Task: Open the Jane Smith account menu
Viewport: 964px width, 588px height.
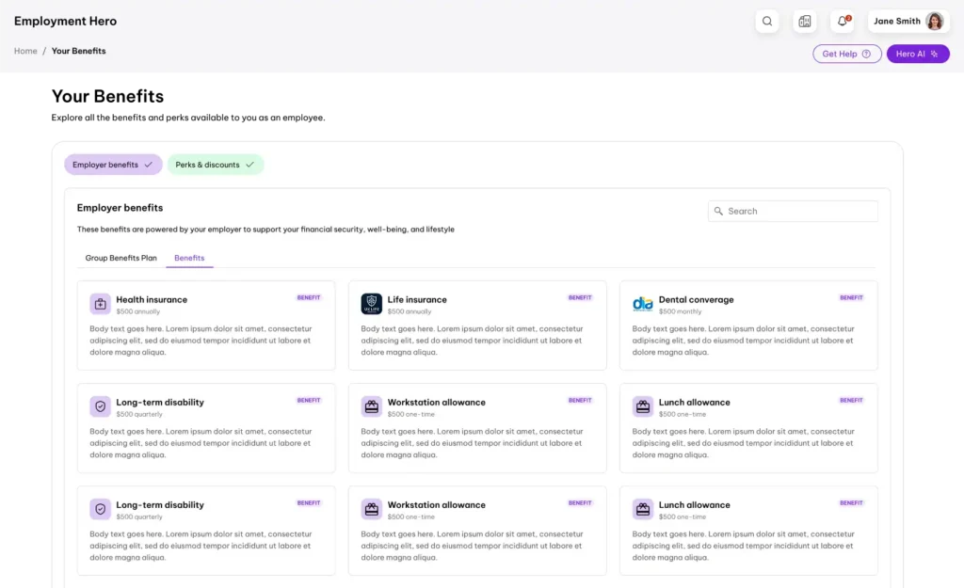Action: coord(906,21)
